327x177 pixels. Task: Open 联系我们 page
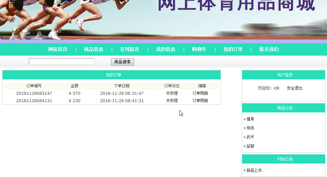[x=269, y=49]
